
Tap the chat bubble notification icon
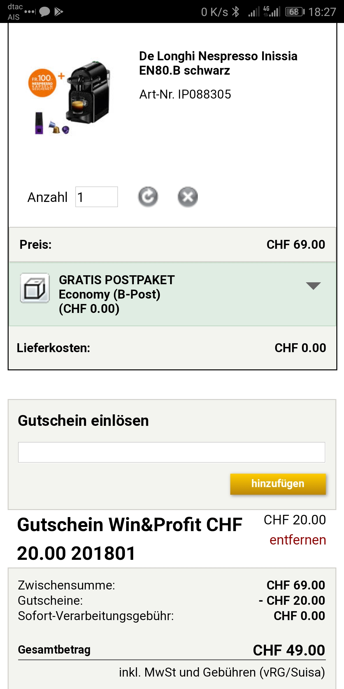point(45,12)
